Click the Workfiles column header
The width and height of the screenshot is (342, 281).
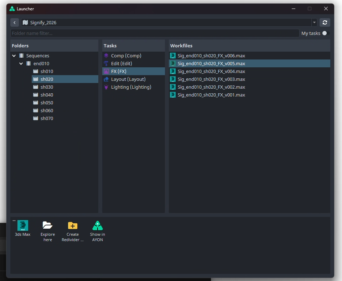249,46
